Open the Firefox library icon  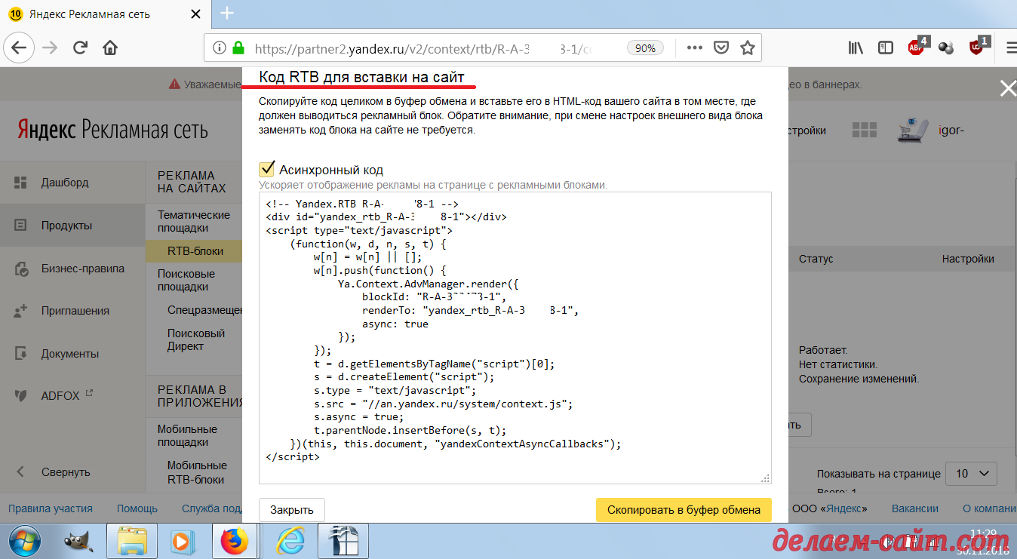856,48
